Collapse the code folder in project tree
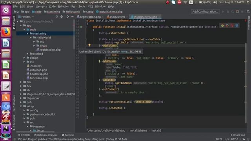The height and width of the screenshot is (141, 251). pyautogui.click(x=24, y=30)
